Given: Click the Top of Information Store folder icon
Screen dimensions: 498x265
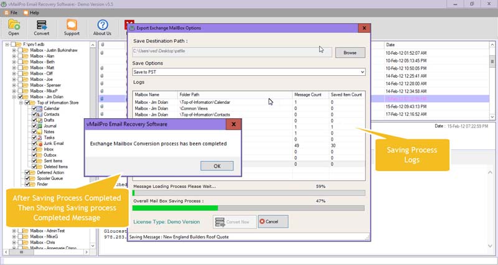Looking at the screenshot, I should [x=33, y=103].
